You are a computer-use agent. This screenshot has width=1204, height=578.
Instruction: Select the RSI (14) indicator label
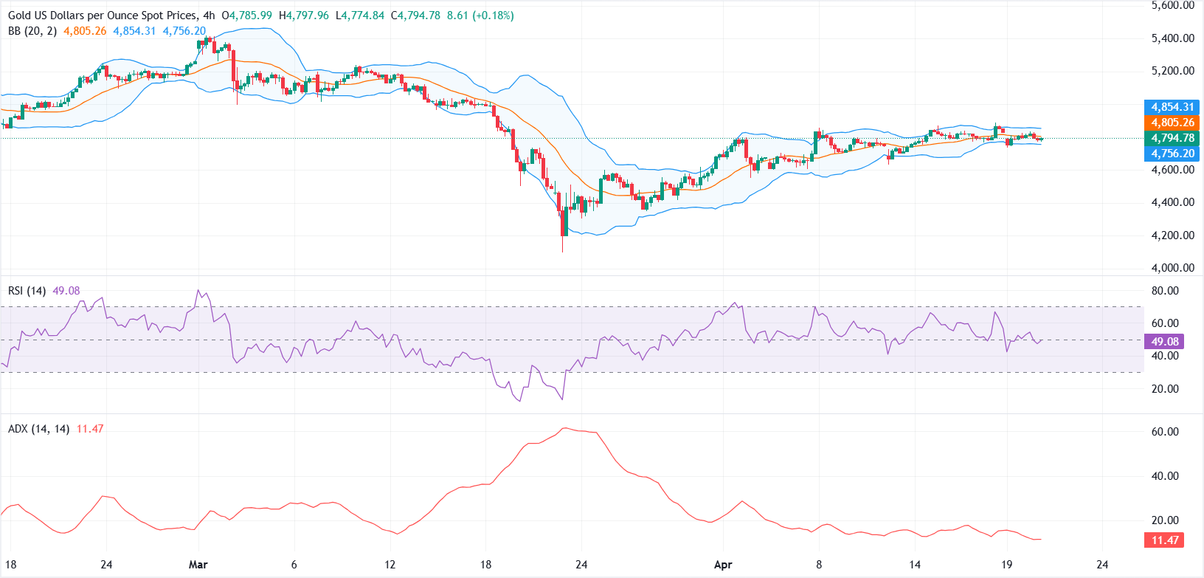pos(27,291)
